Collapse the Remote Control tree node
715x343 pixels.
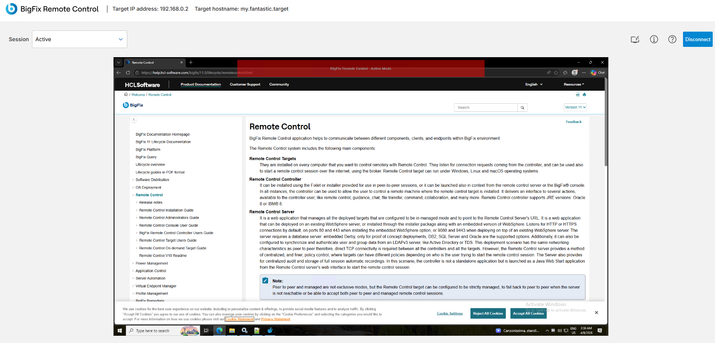coord(133,195)
